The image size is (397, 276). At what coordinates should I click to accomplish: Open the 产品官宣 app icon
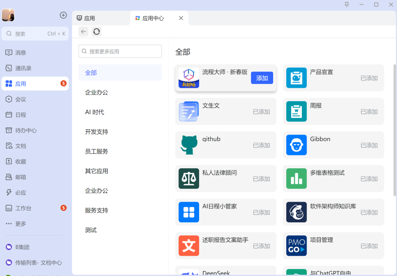click(296, 78)
